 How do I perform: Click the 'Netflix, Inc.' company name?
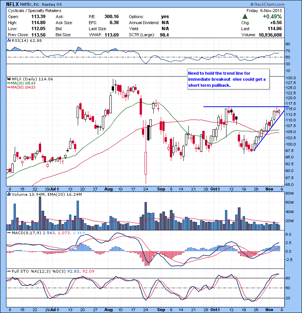pos(30,4)
